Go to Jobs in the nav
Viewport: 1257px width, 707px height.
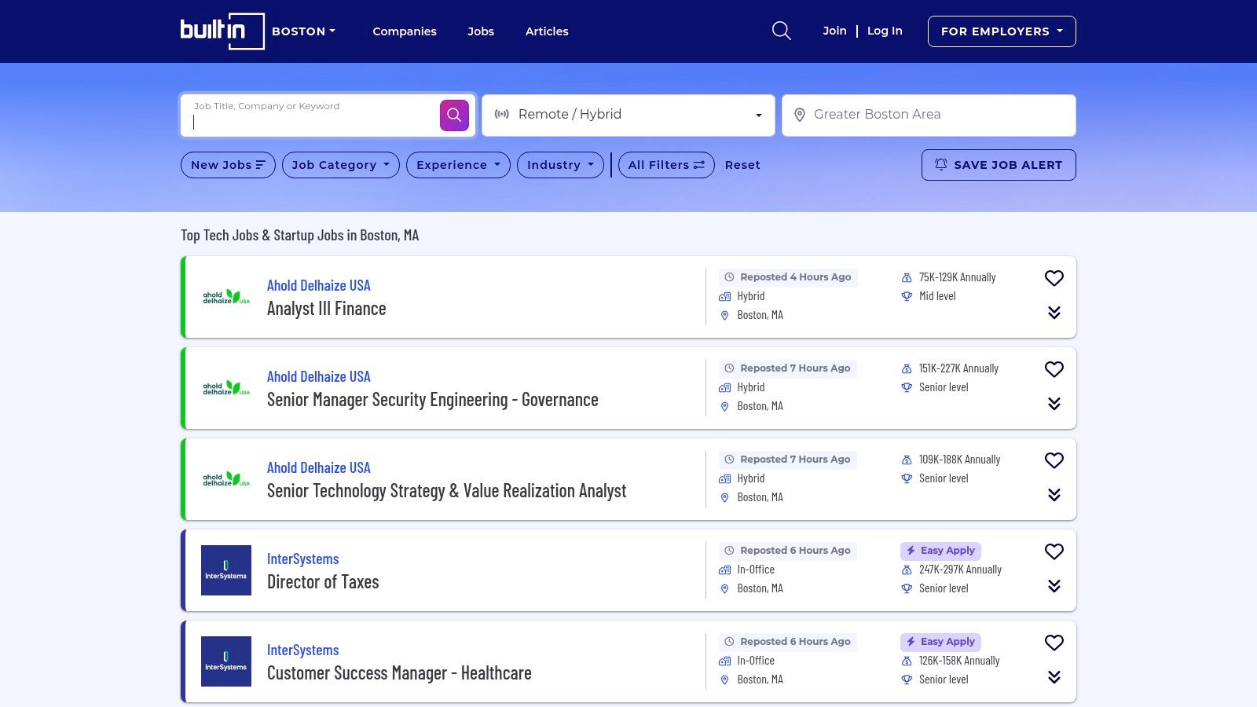[x=481, y=31]
